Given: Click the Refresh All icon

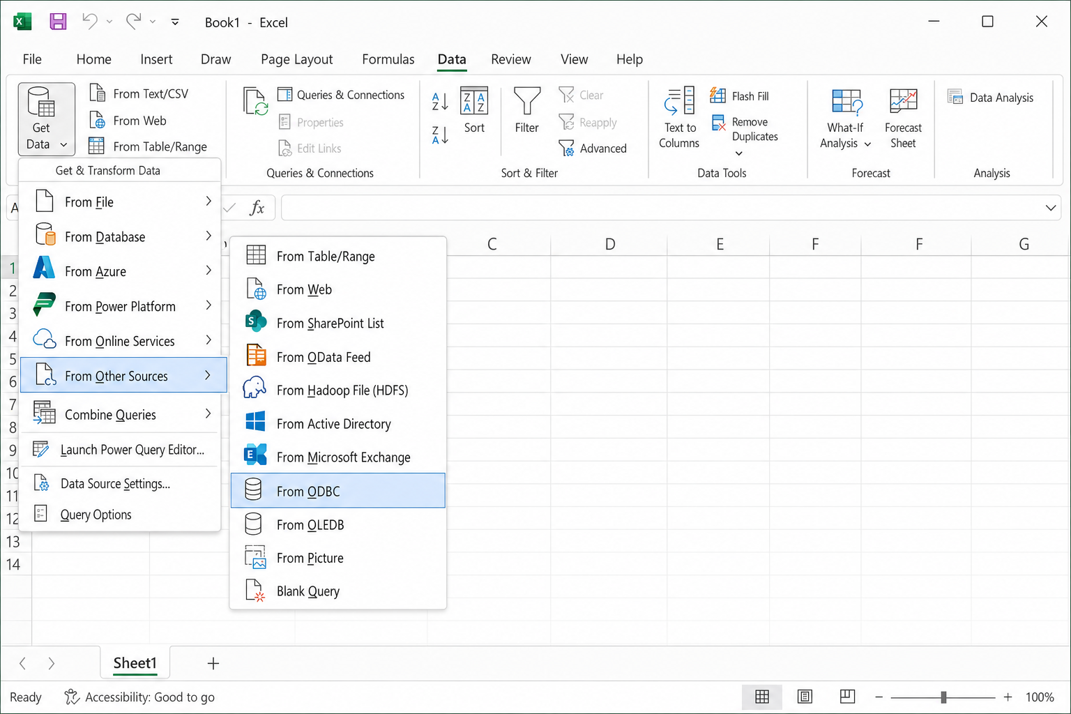Looking at the screenshot, I should point(255,101).
